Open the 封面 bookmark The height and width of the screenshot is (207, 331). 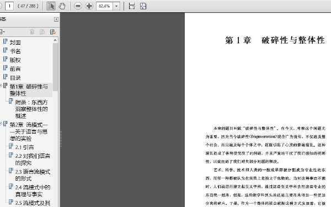point(15,43)
